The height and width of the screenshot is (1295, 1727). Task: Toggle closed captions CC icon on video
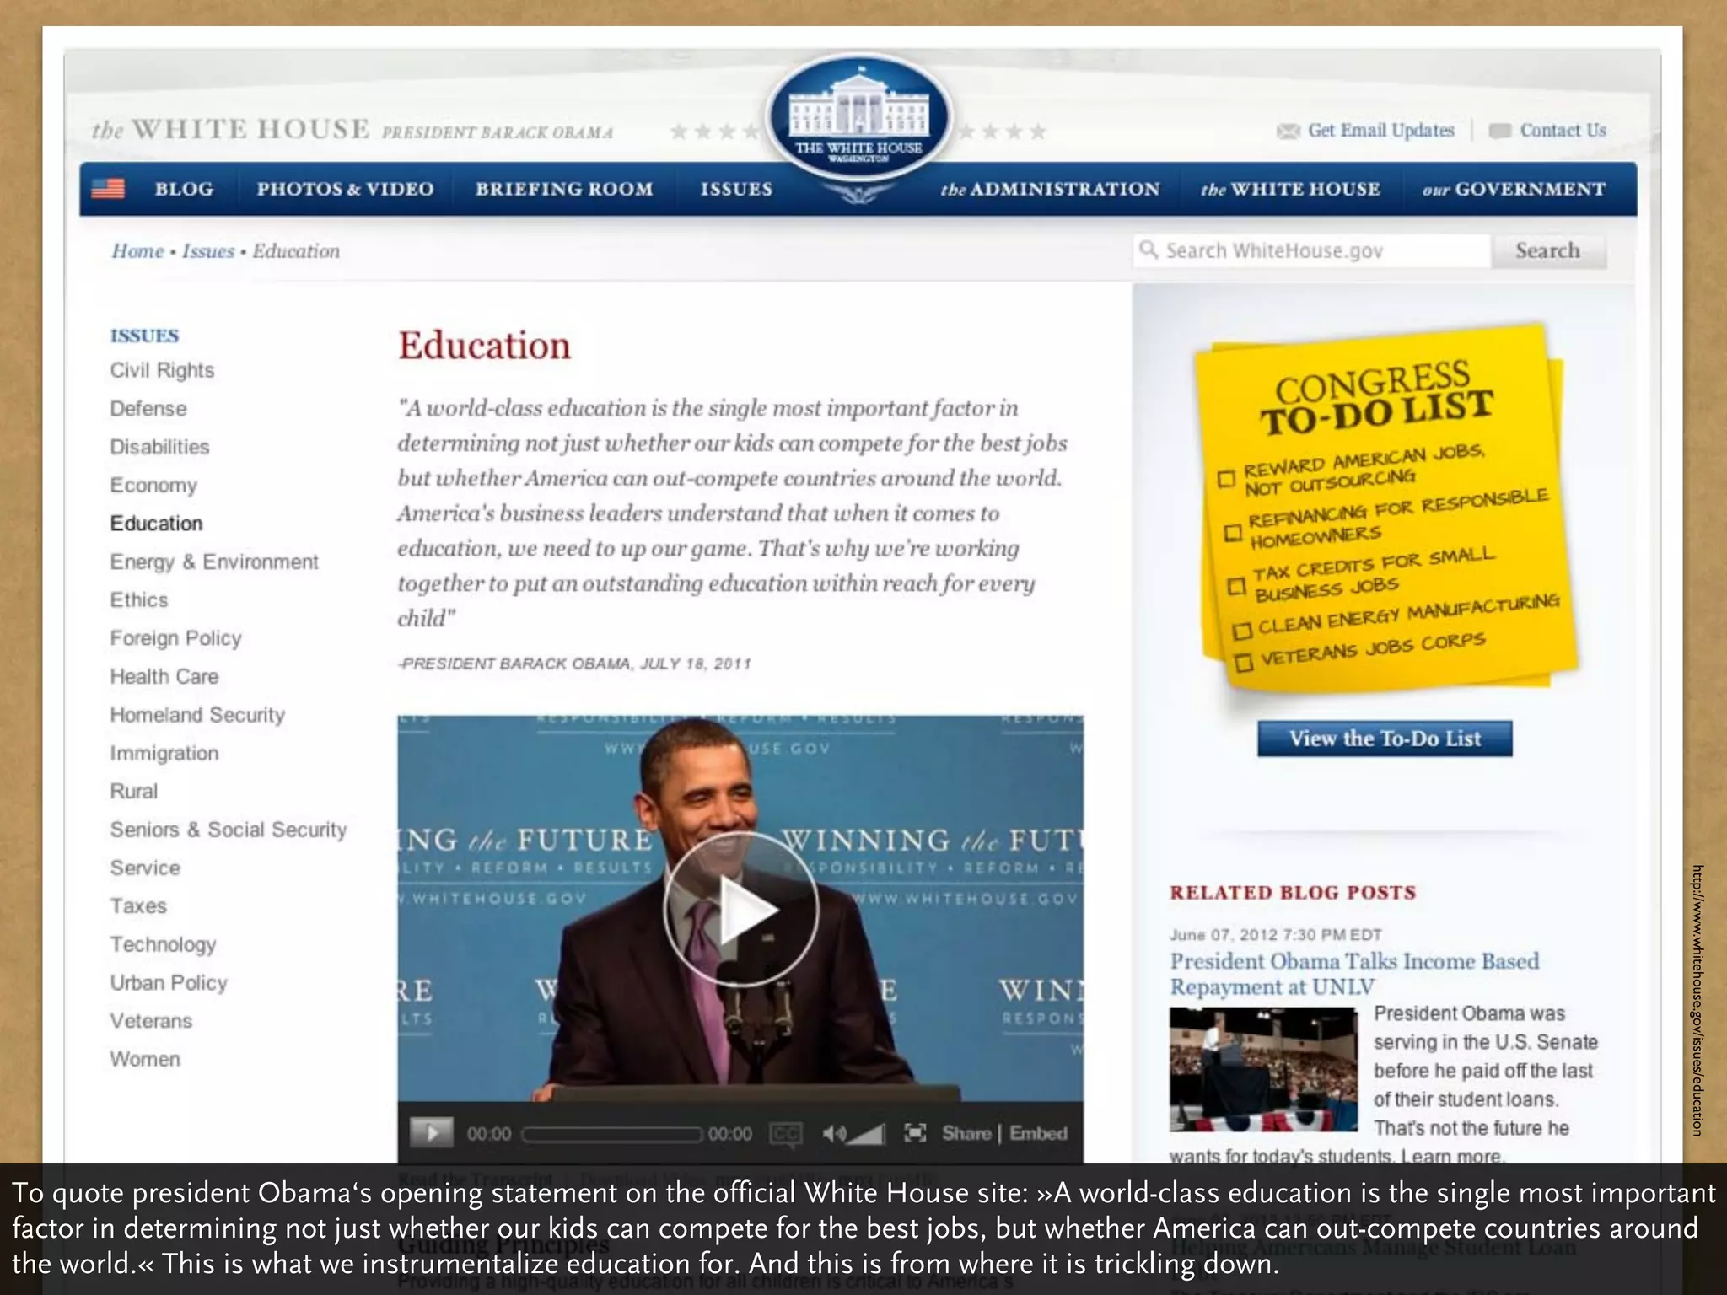click(x=786, y=1134)
